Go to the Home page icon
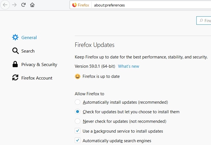The height and width of the screenshot is (145, 211). pyautogui.click(x=32, y=5)
